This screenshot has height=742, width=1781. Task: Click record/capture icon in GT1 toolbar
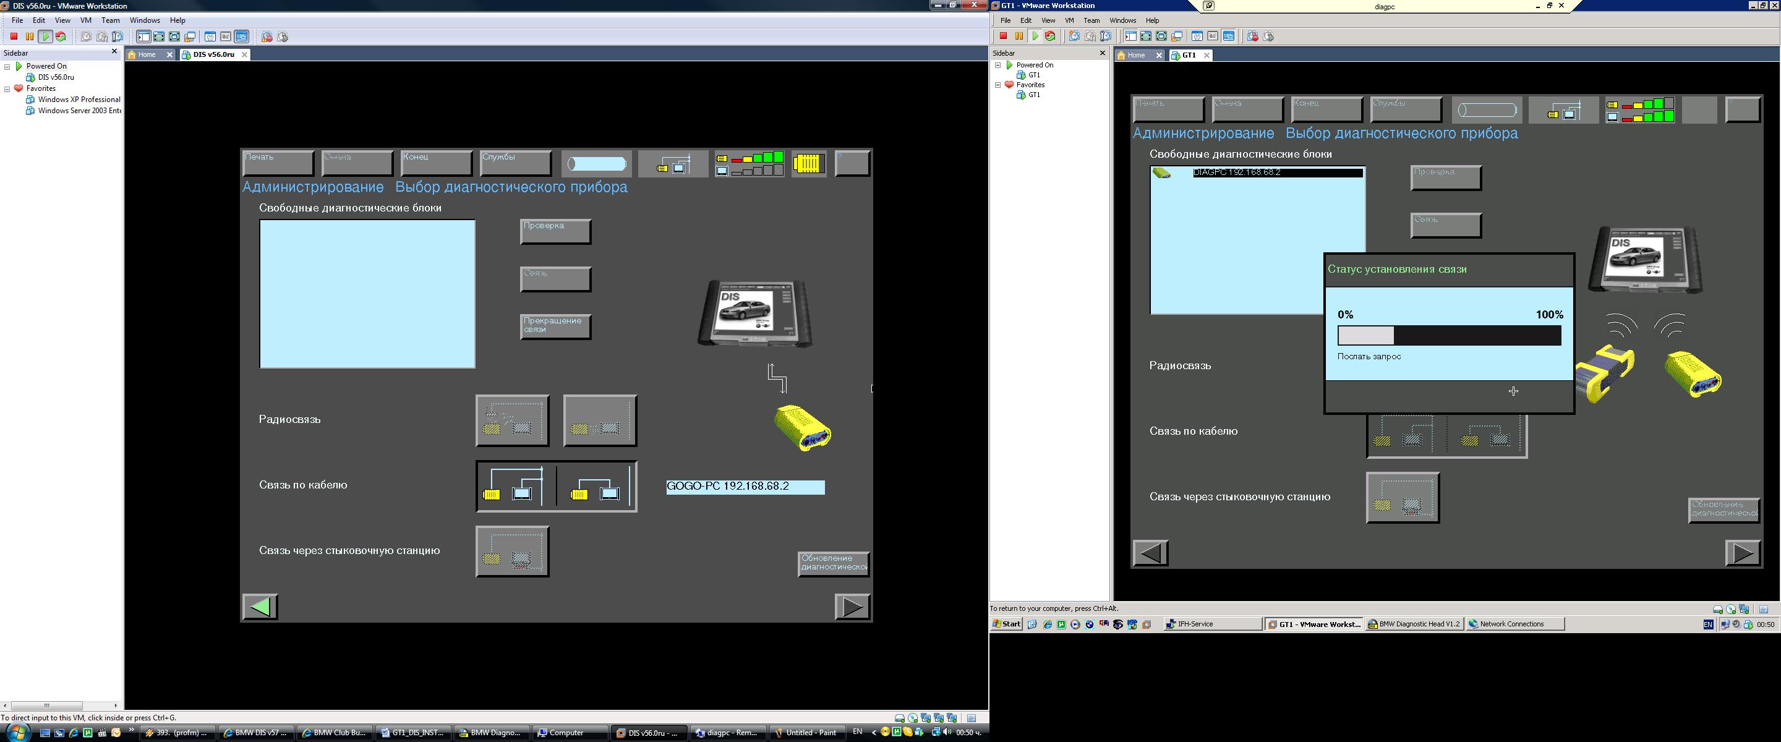point(1253,36)
